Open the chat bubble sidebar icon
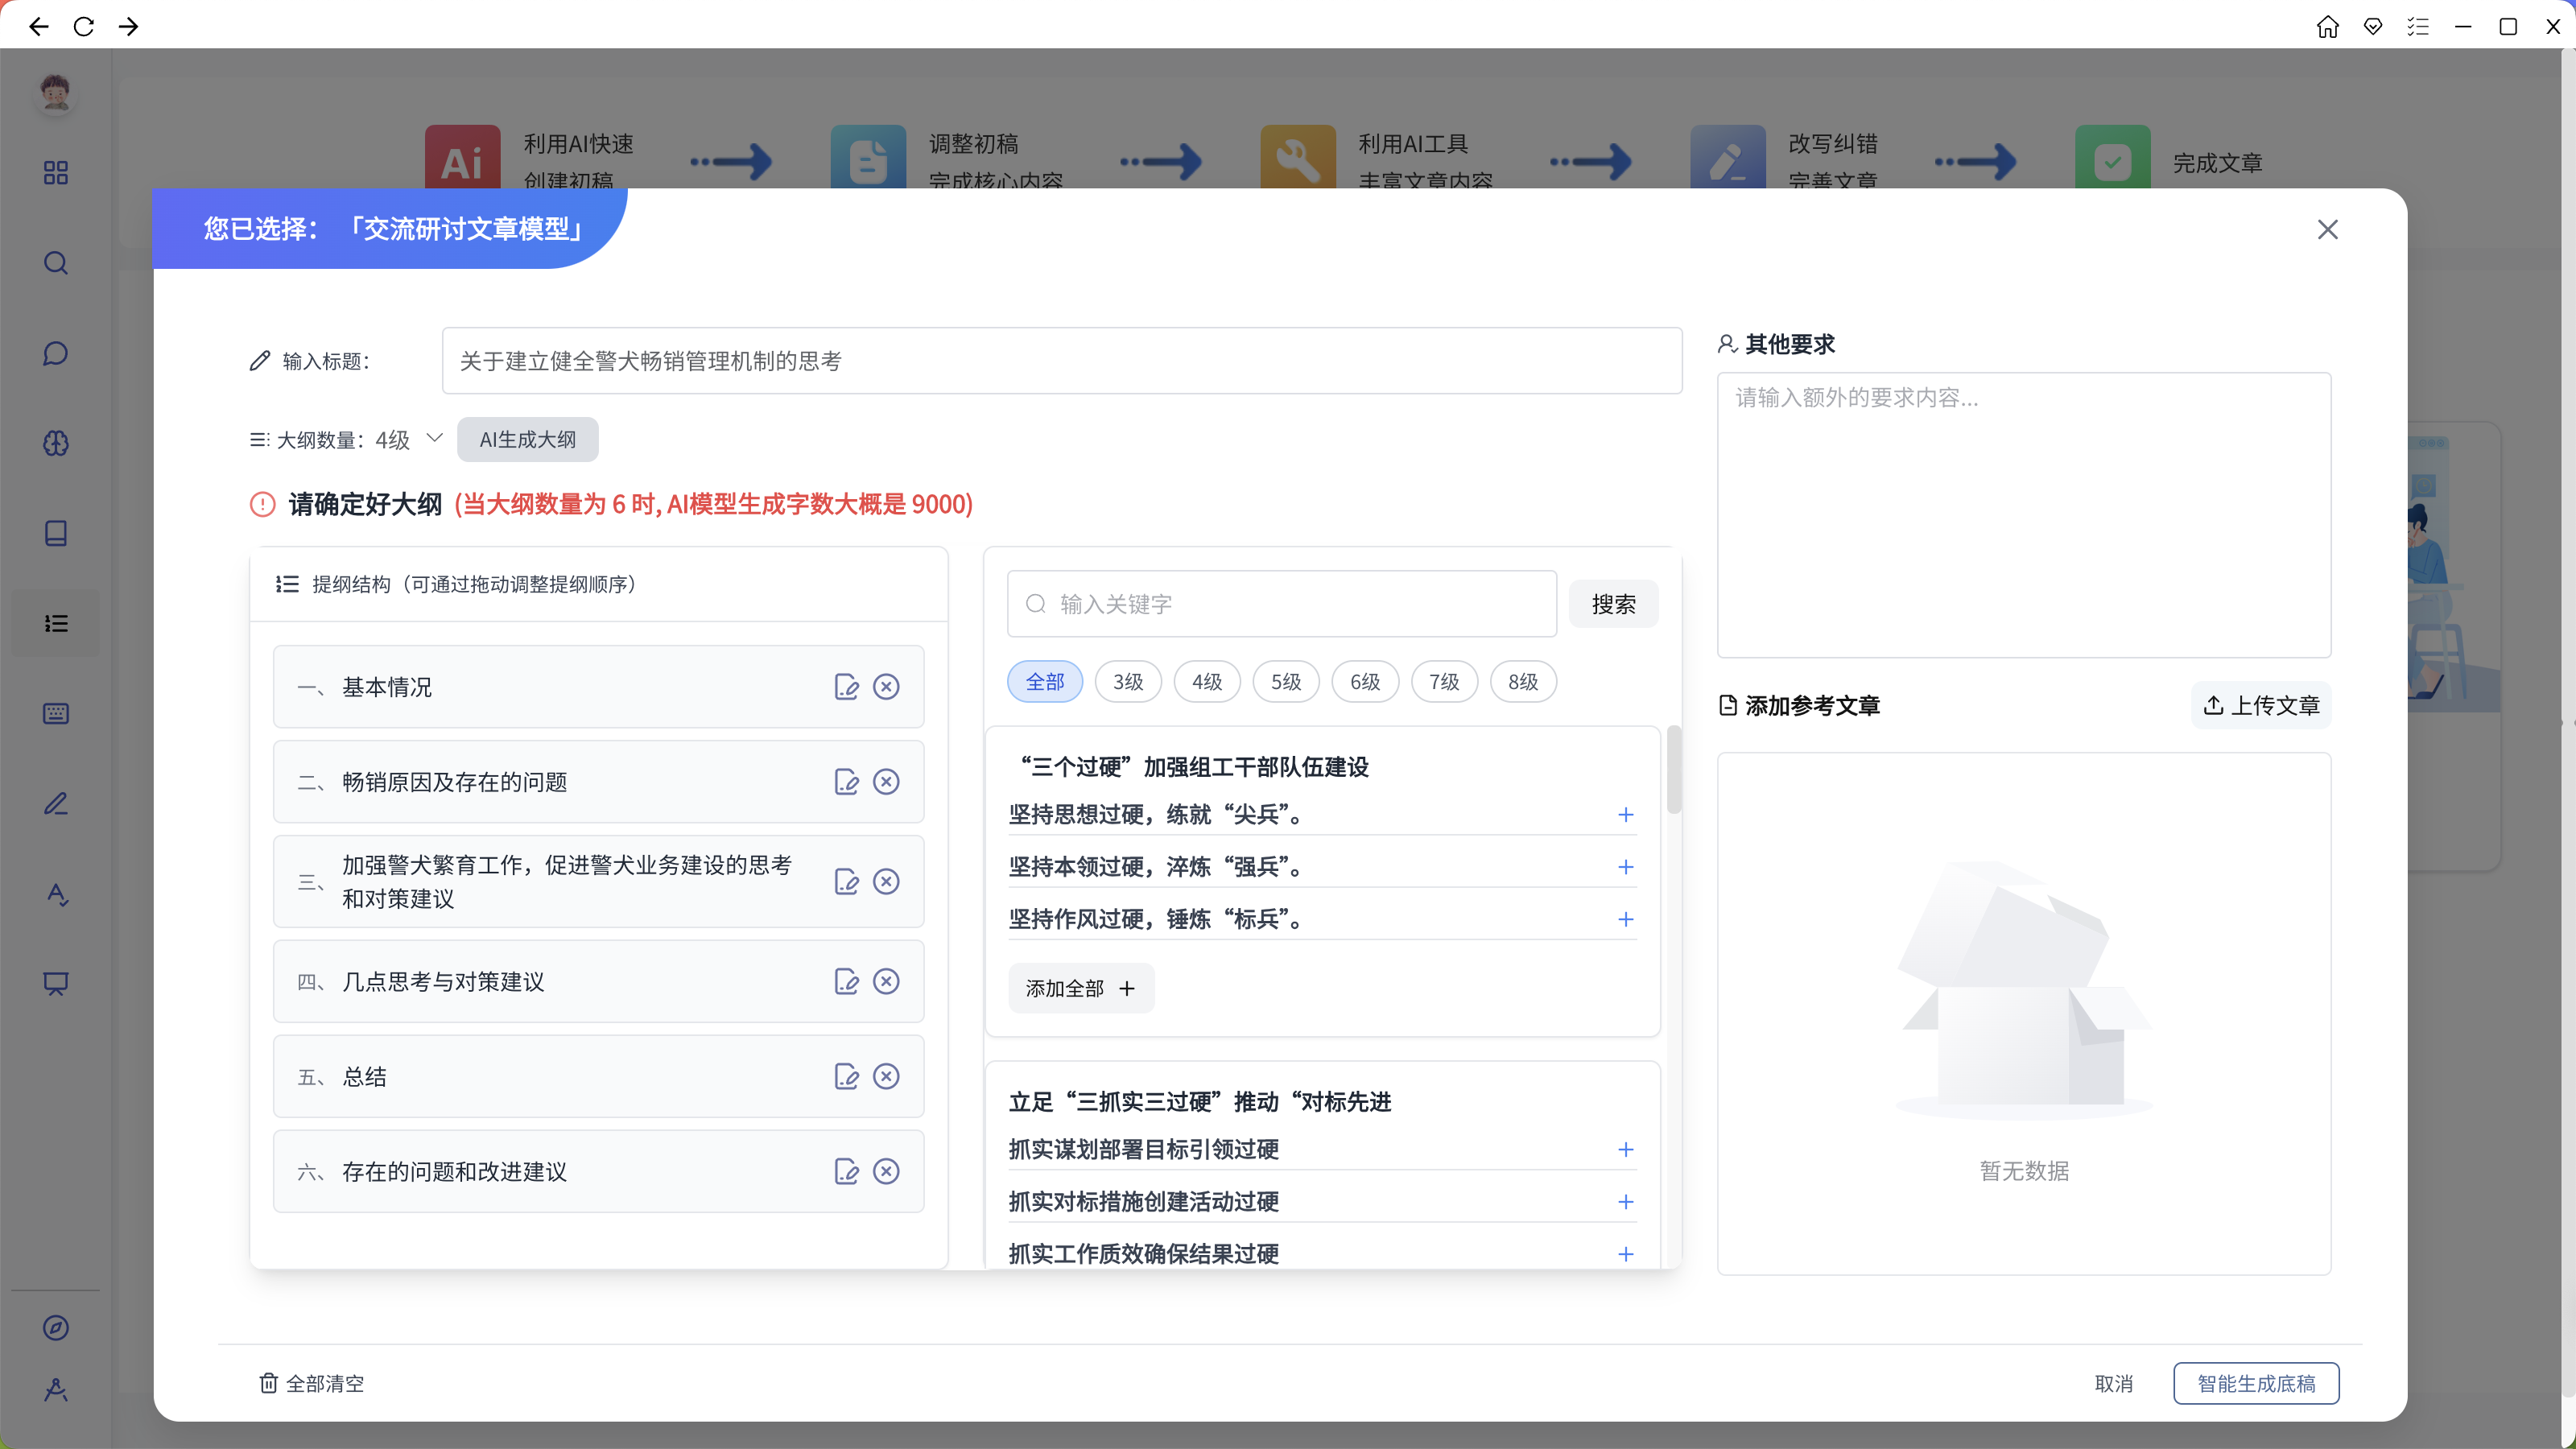Screen dimensions: 2576x1449 [56, 353]
